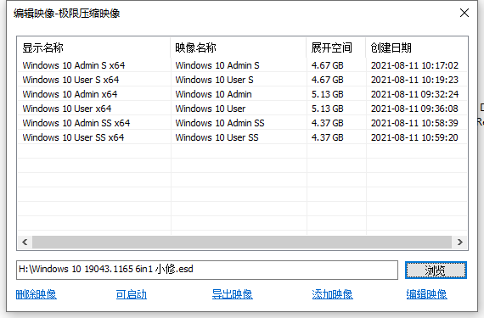Sort by 显示名称 column header
This screenshot has width=484, height=318.
pyautogui.click(x=94, y=47)
